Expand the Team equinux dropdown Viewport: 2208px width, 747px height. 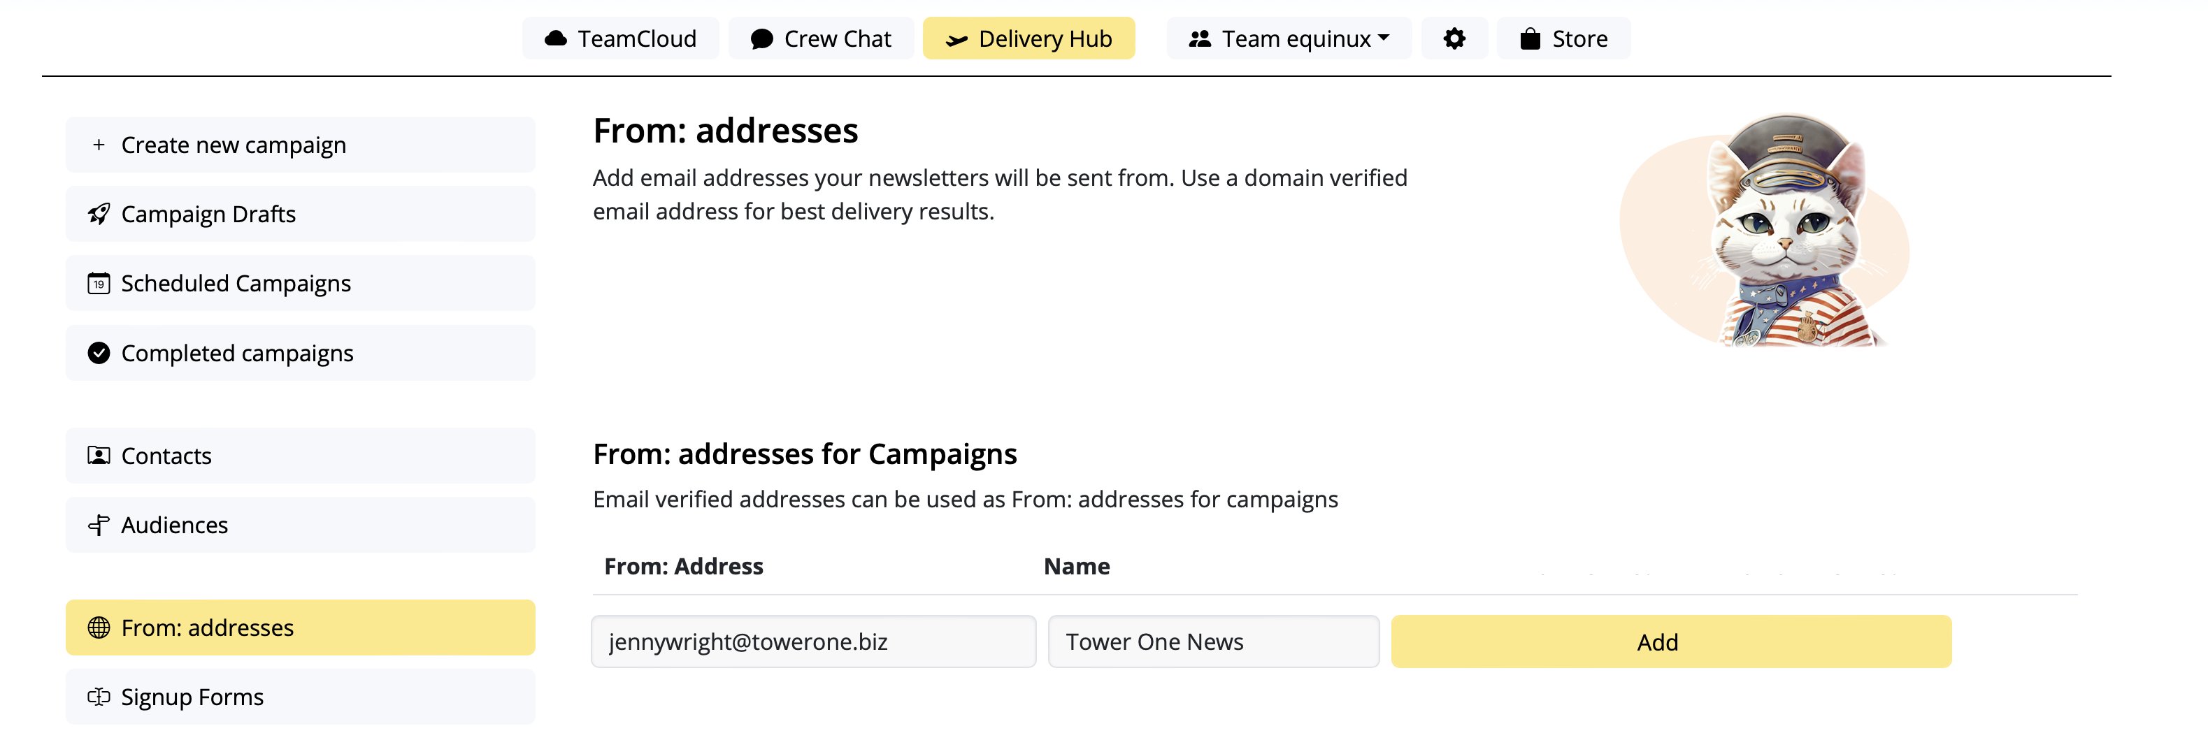[x=1289, y=38]
